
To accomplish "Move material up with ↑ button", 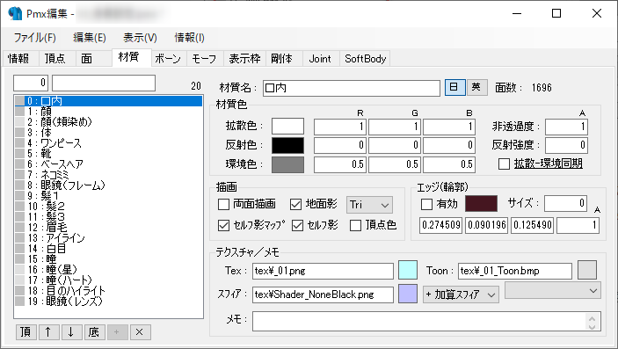I will (x=49, y=332).
